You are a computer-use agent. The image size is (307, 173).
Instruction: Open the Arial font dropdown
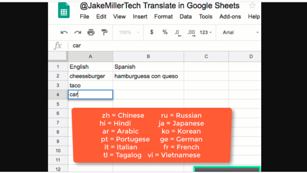[x=240, y=32]
